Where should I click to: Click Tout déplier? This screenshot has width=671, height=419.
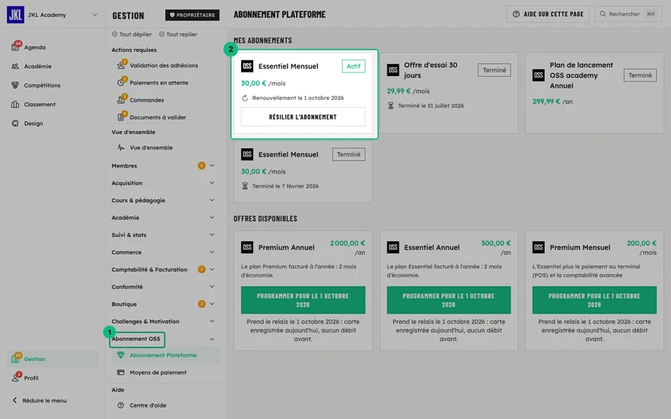point(132,34)
